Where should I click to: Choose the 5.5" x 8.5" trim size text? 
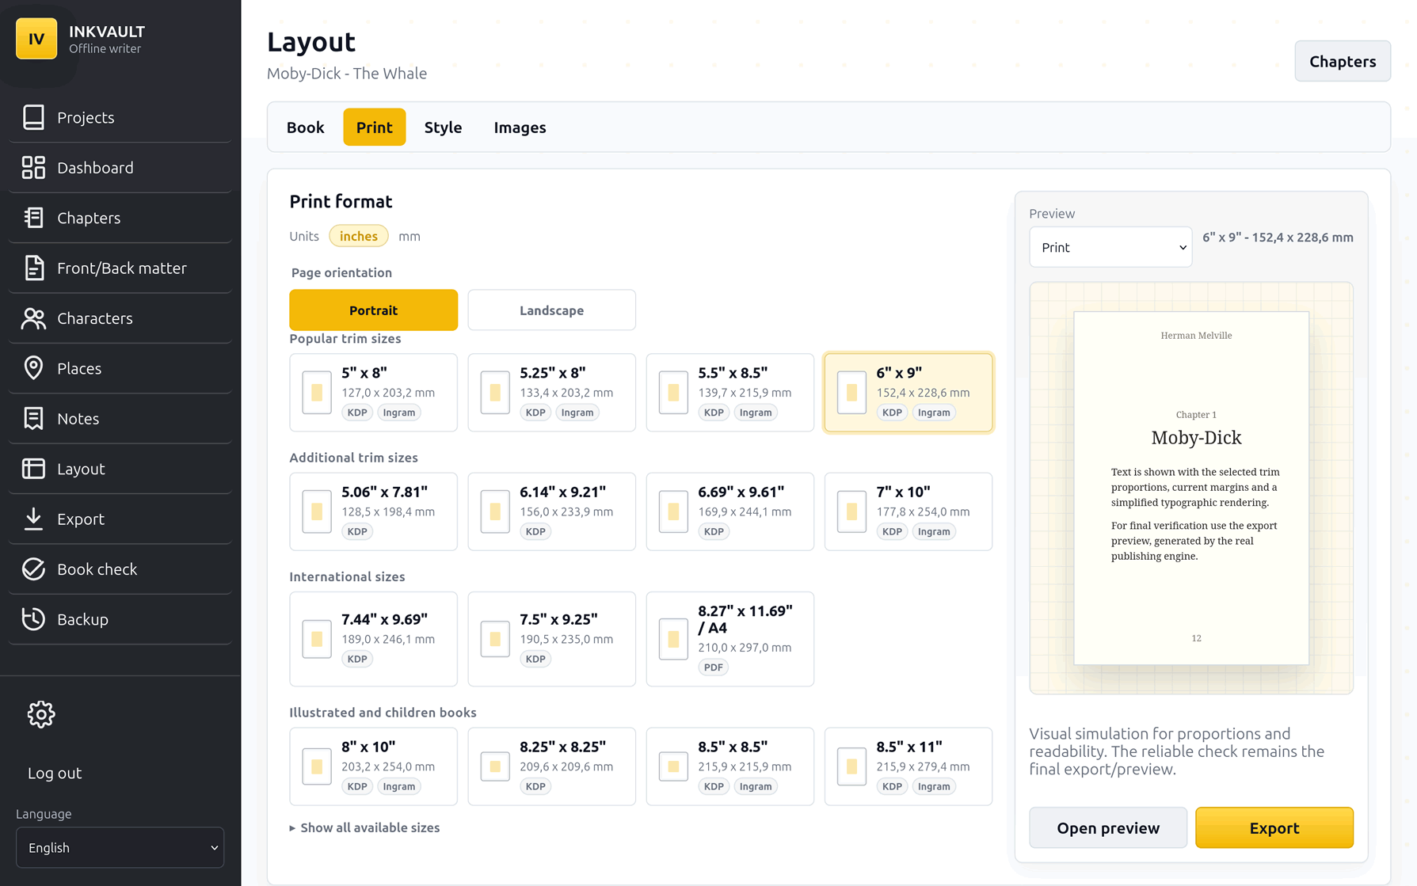[x=733, y=372]
